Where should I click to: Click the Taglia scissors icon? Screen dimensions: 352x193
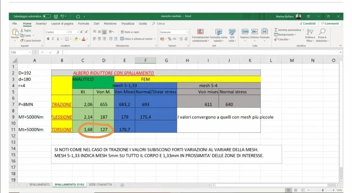pos(22,30)
